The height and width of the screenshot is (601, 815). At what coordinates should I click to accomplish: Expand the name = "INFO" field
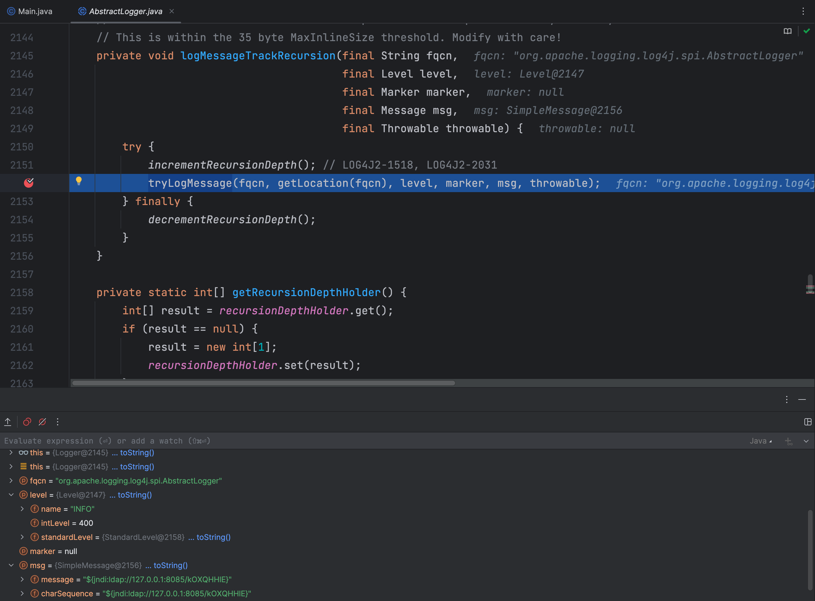22,508
